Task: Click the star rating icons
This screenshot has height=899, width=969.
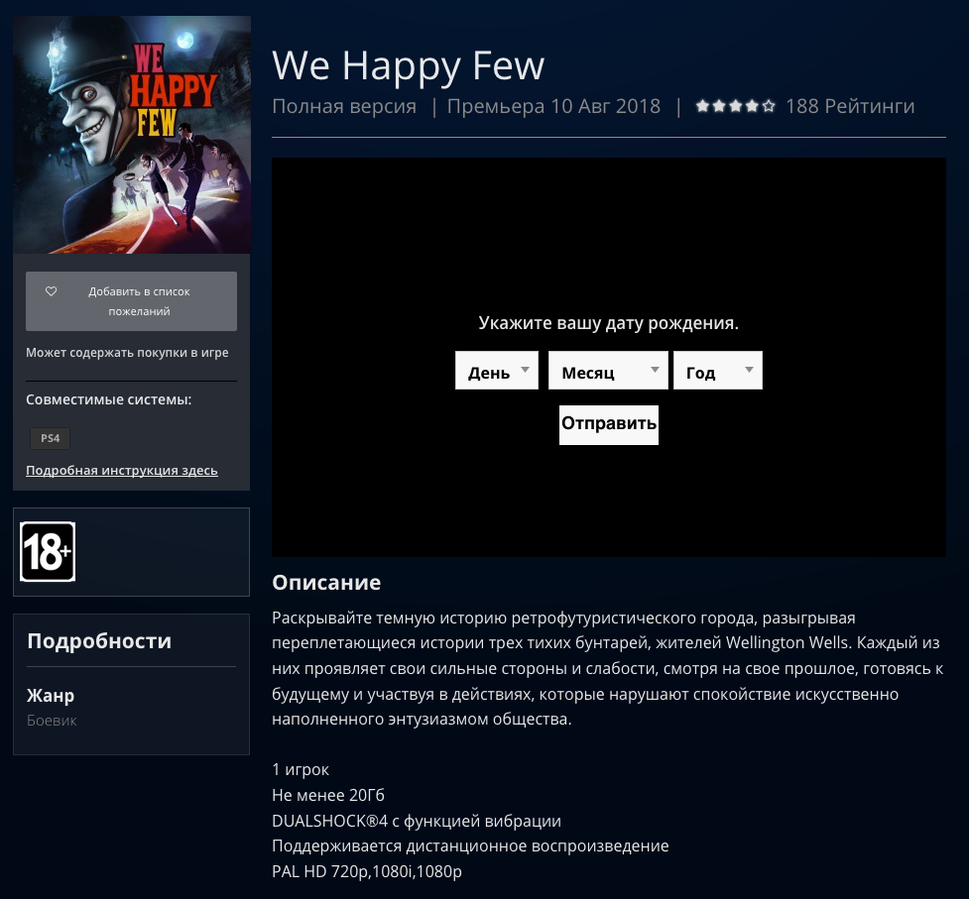Action: coord(735,106)
